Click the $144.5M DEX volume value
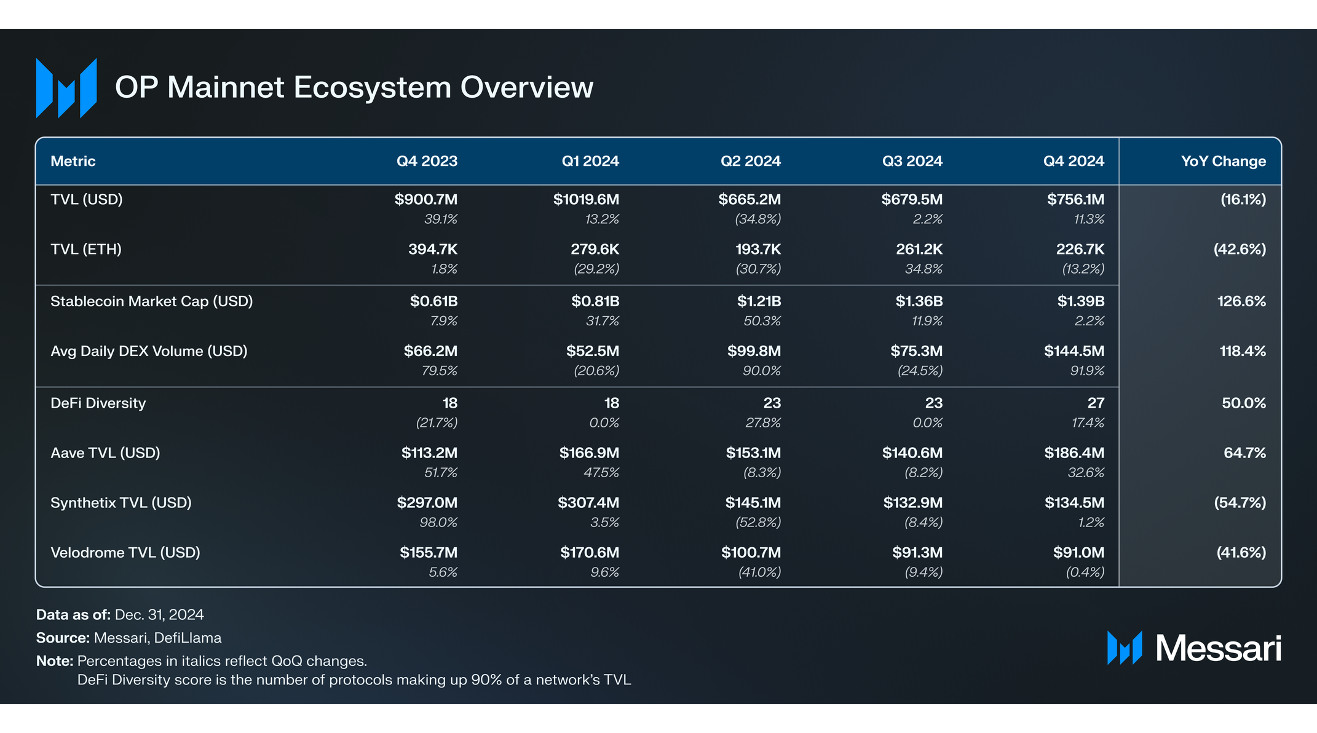The image size is (1317, 733). (1074, 351)
